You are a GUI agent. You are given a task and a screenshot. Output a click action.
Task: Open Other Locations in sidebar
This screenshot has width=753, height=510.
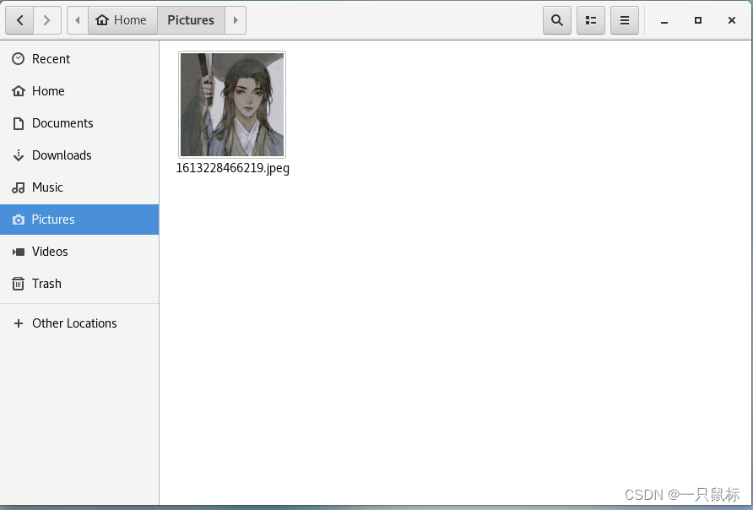click(79, 323)
